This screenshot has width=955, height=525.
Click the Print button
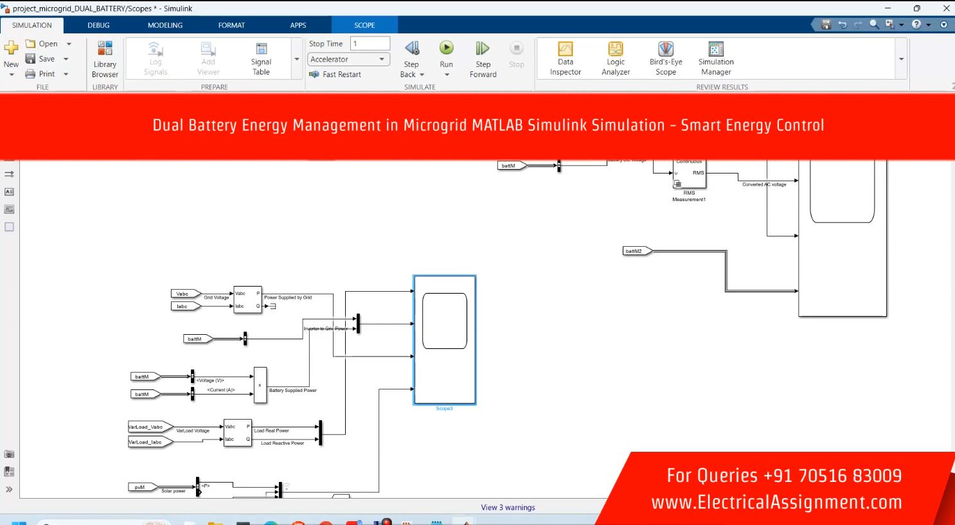[40, 74]
